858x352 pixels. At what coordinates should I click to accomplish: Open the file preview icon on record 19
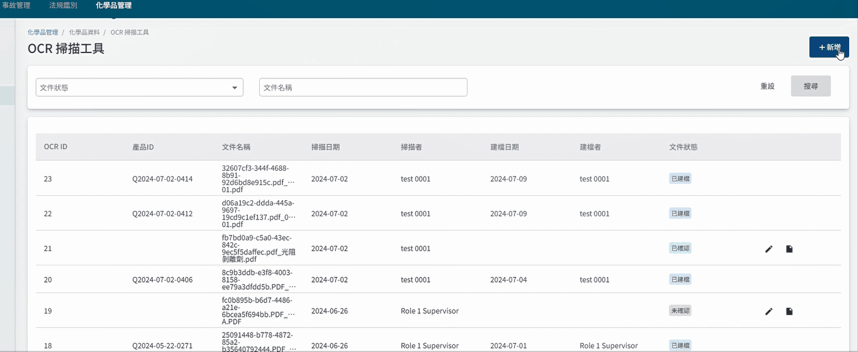tap(789, 311)
